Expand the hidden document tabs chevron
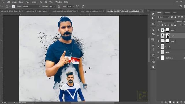The width and height of the screenshot is (185, 104). (148, 11)
